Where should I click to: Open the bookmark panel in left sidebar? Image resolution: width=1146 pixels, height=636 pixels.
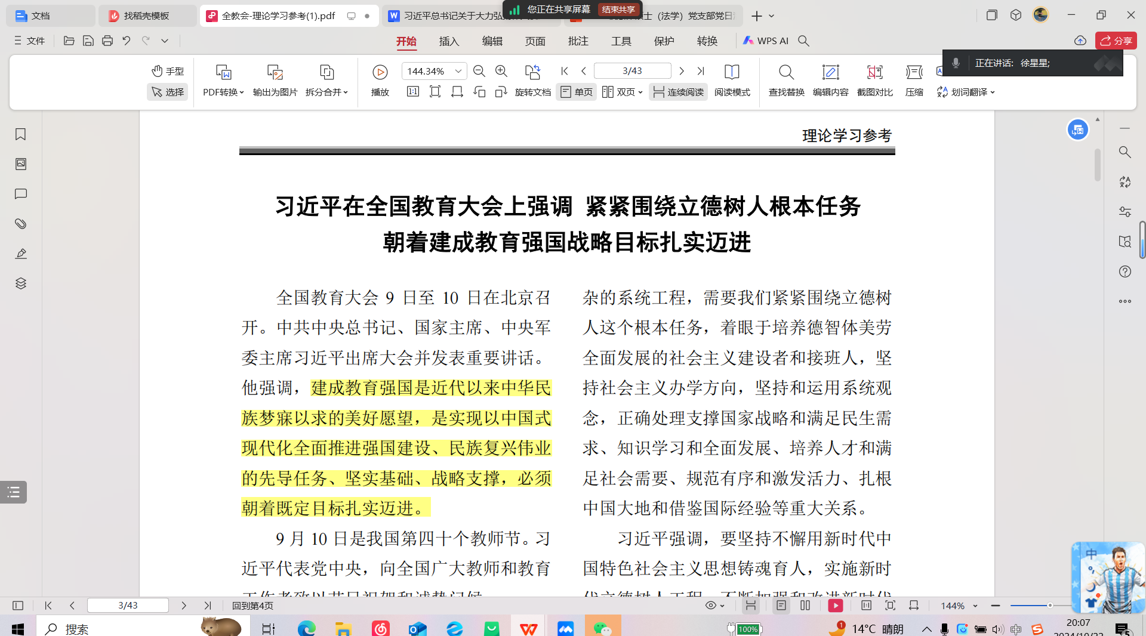click(x=21, y=135)
